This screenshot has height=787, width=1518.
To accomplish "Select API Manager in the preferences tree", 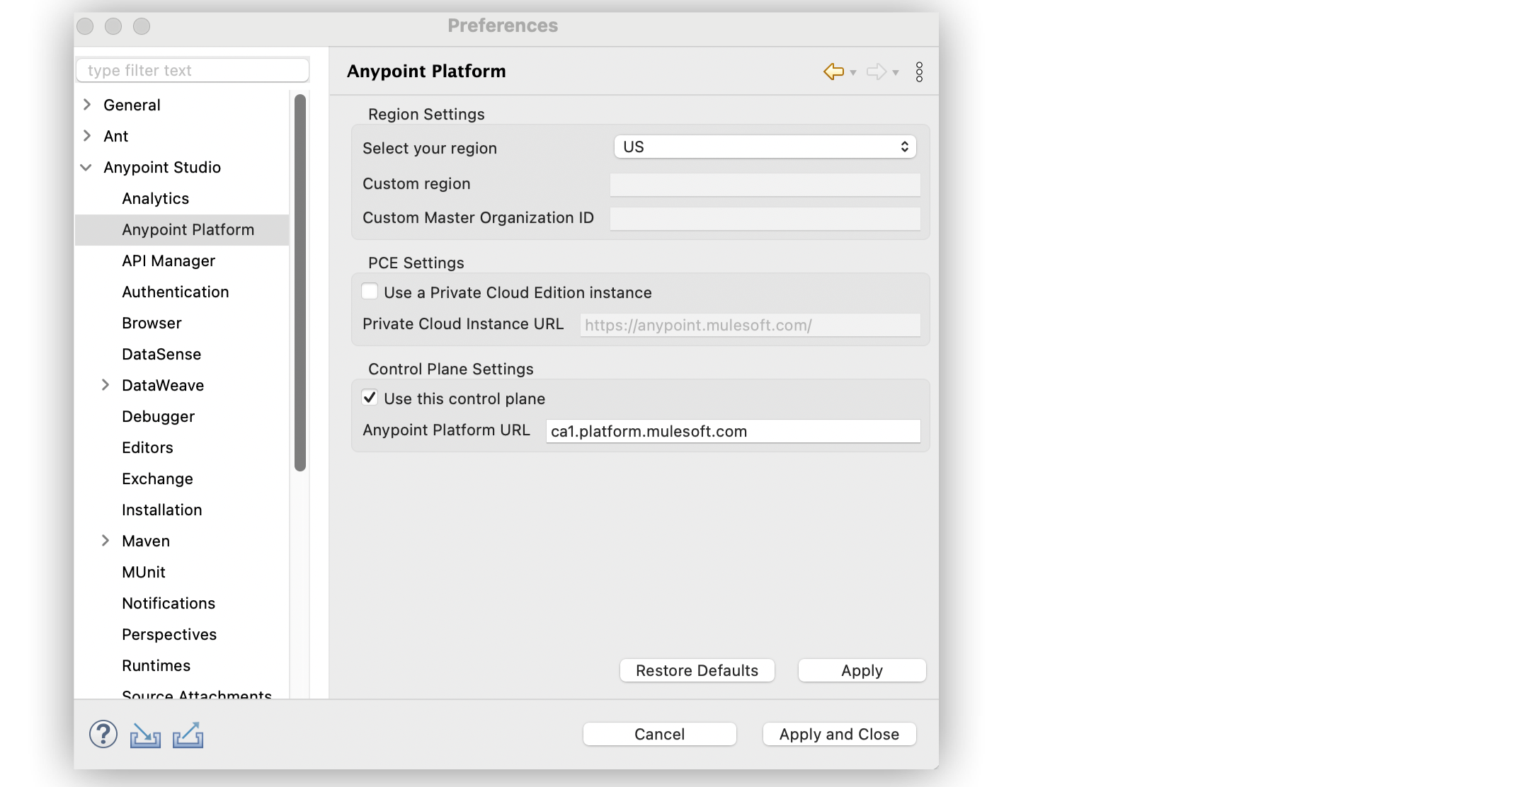I will click(169, 260).
